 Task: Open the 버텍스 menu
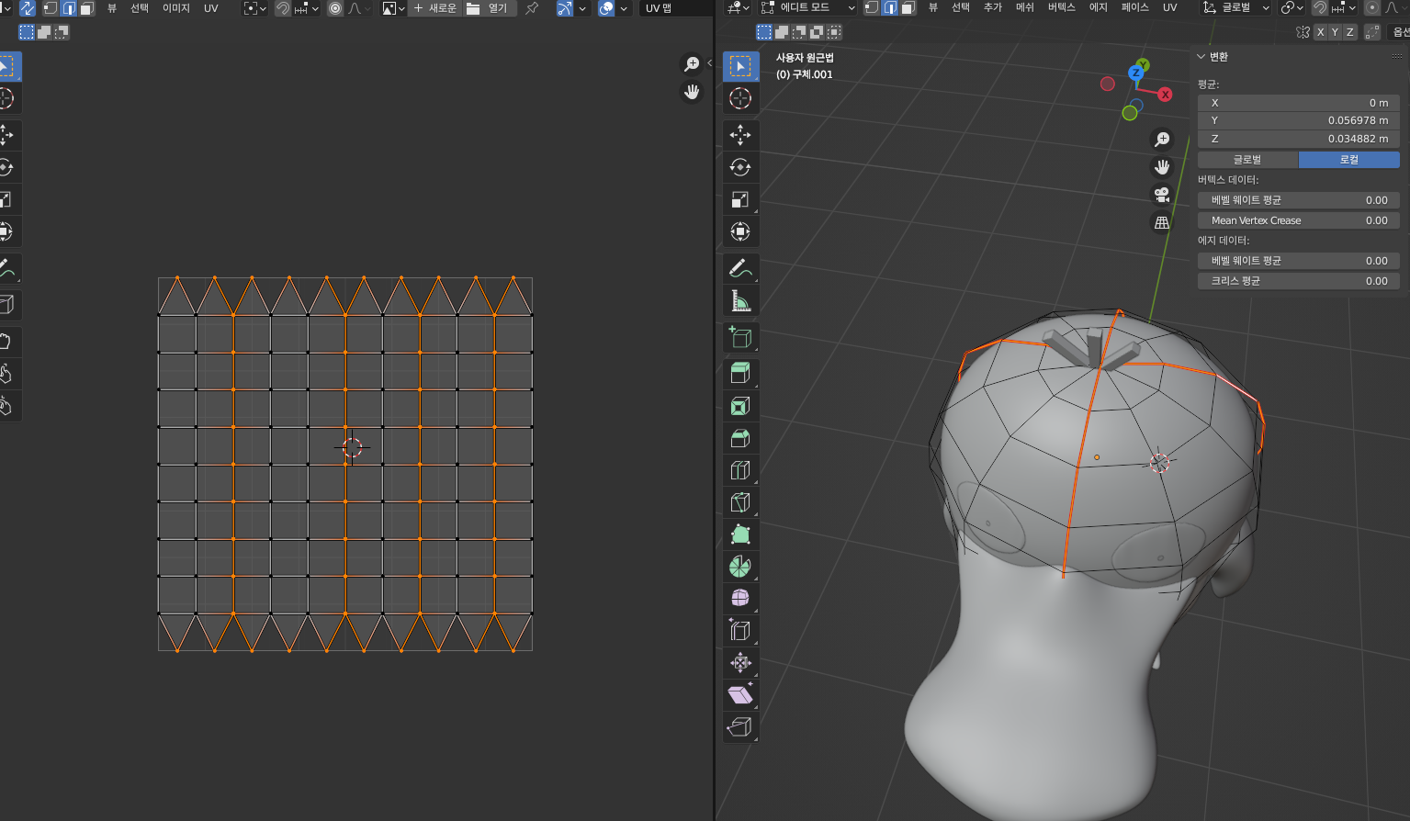click(1061, 7)
